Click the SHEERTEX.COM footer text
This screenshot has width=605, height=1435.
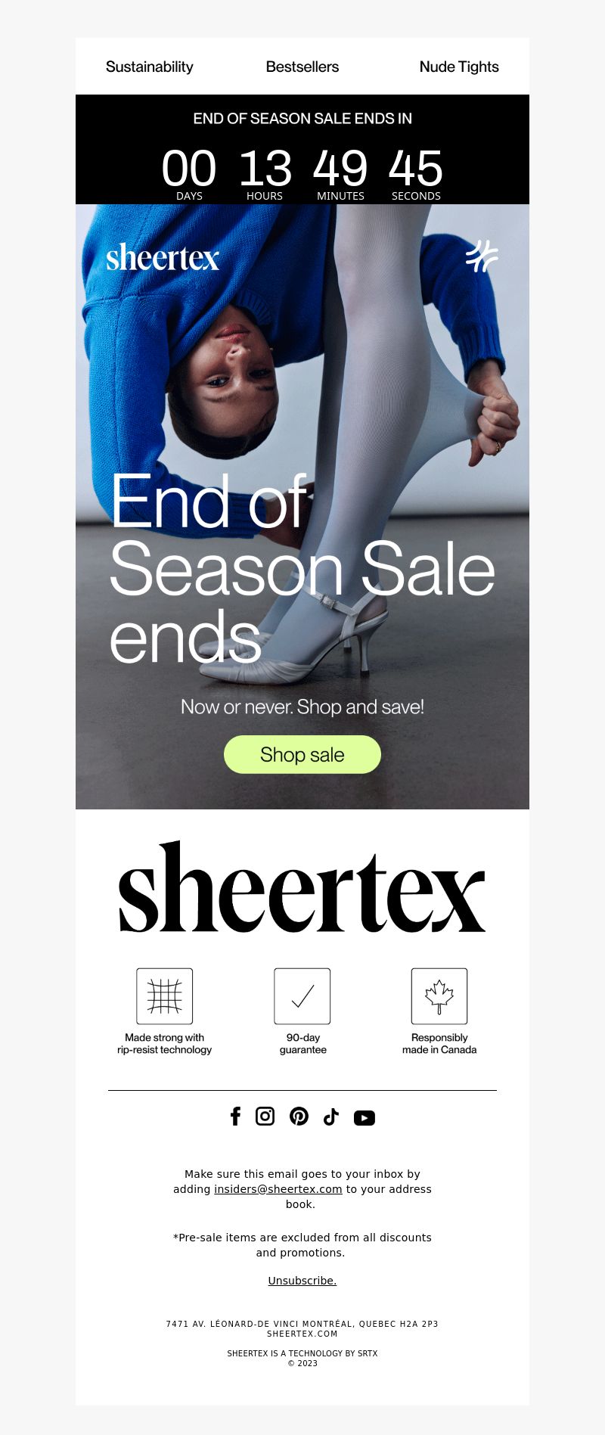coord(302,1334)
